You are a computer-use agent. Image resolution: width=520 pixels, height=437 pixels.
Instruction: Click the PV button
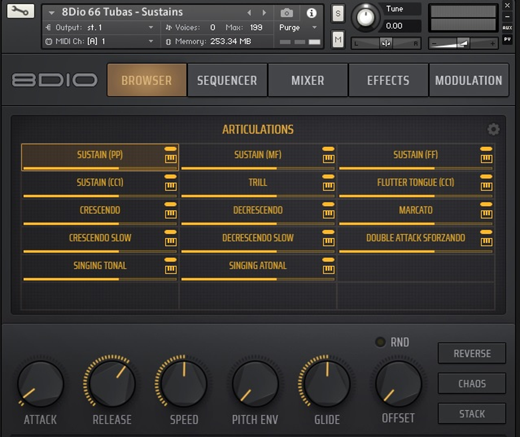point(507,39)
